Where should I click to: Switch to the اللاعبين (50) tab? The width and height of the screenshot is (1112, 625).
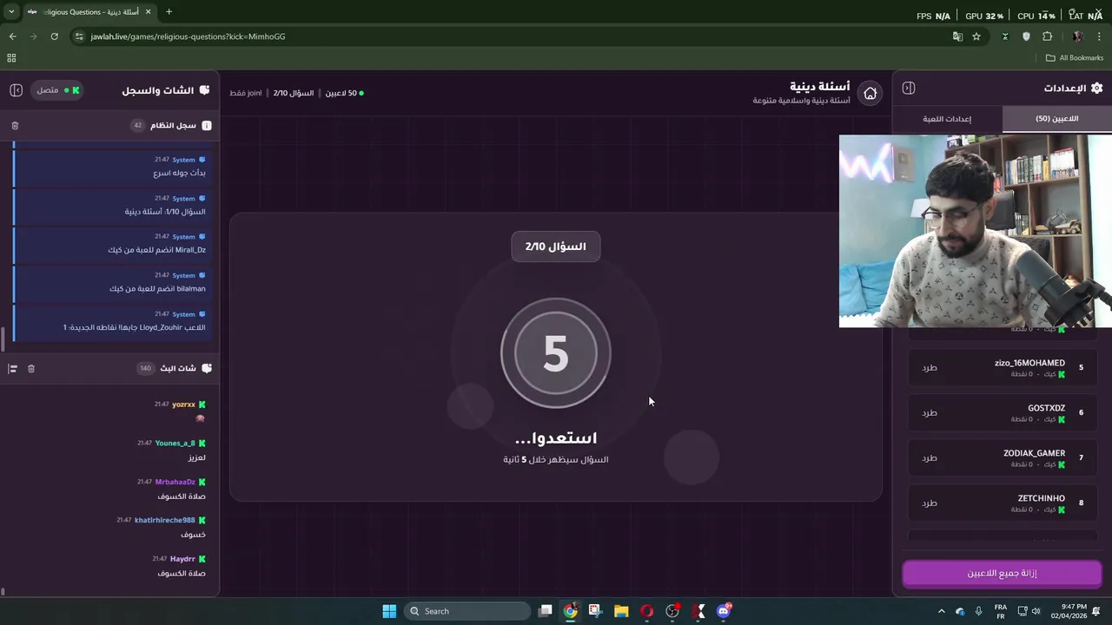[x=1056, y=119]
